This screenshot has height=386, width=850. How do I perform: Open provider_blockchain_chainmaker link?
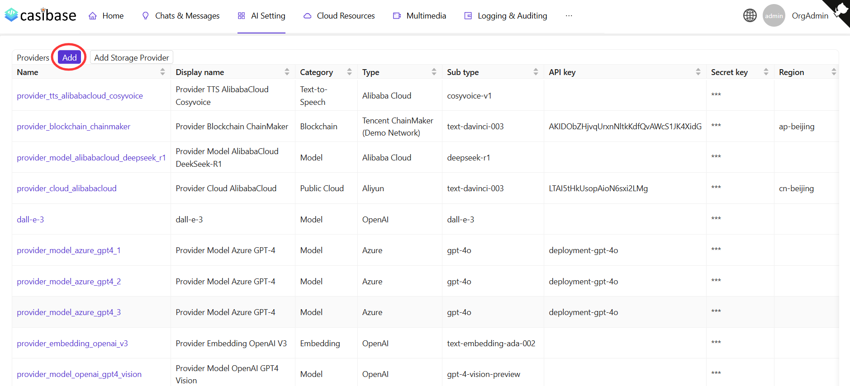click(73, 127)
